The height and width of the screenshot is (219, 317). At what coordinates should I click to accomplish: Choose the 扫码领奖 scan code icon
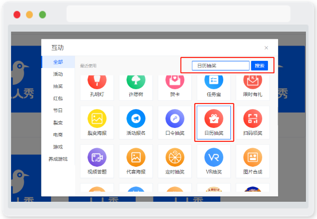[x=253, y=118]
